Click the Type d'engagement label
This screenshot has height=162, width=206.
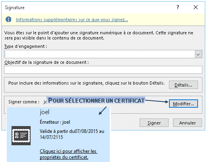(25, 46)
